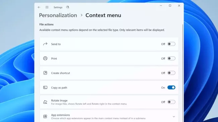Click the Off status next to Rotate image
The width and height of the screenshot is (218, 122).
pos(163,102)
